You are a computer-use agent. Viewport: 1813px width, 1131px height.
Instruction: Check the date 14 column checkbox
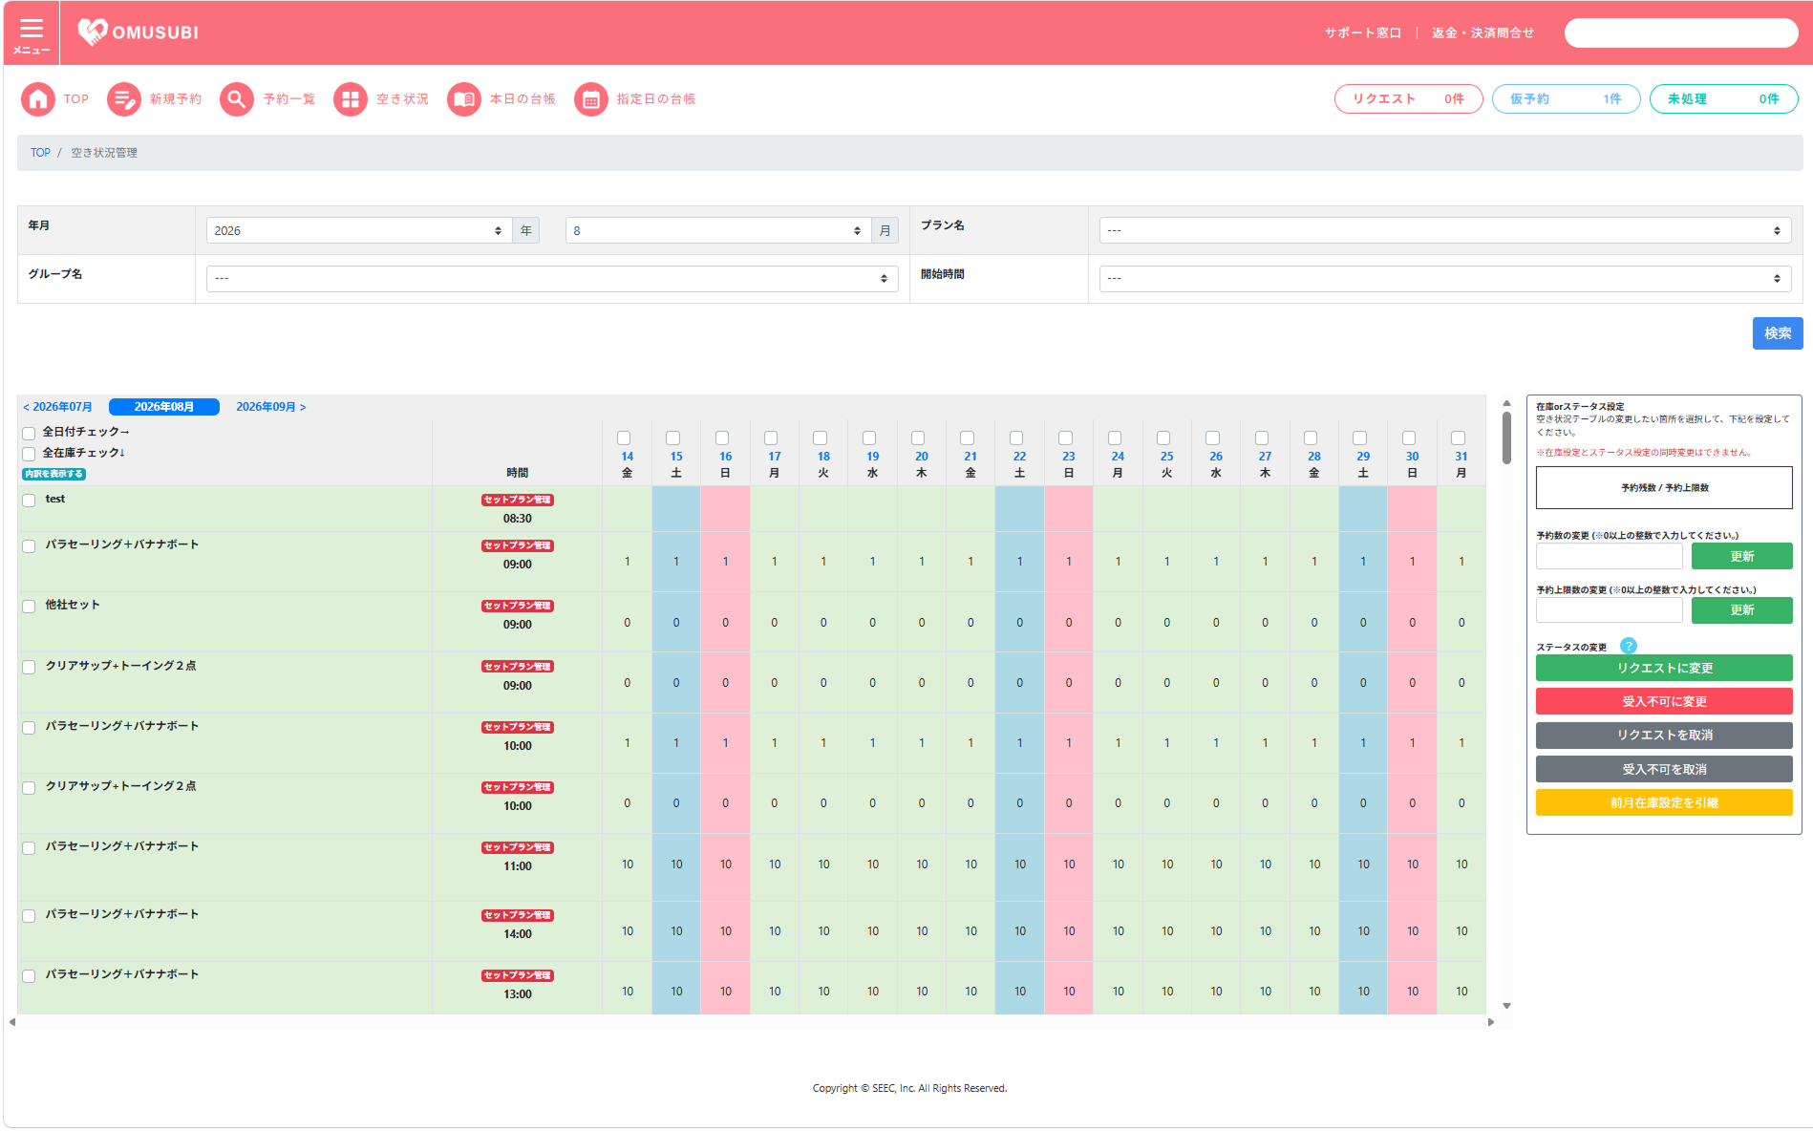click(624, 438)
